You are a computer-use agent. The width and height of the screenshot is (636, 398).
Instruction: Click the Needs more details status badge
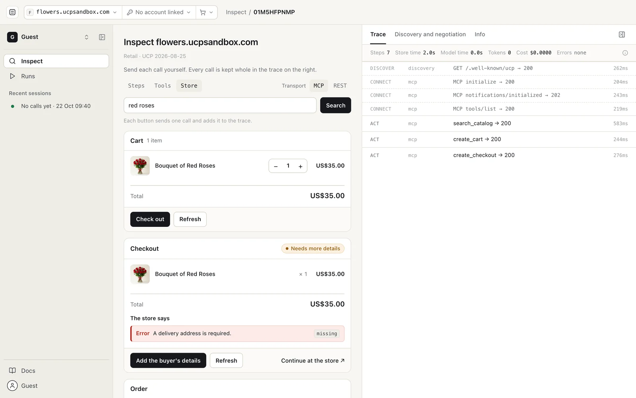click(x=313, y=248)
